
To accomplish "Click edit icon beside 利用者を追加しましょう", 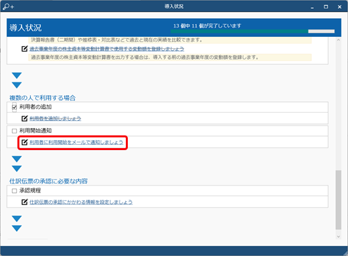I will tap(25, 118).
